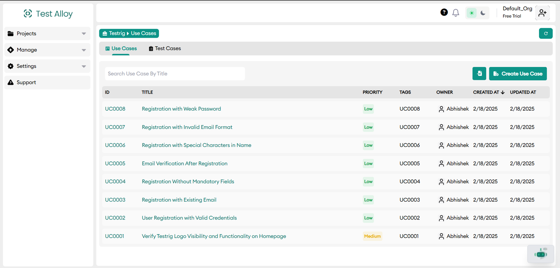
Task: Open the UC0008 ID link
Action: pyautogui.click(x=115, y=109)
